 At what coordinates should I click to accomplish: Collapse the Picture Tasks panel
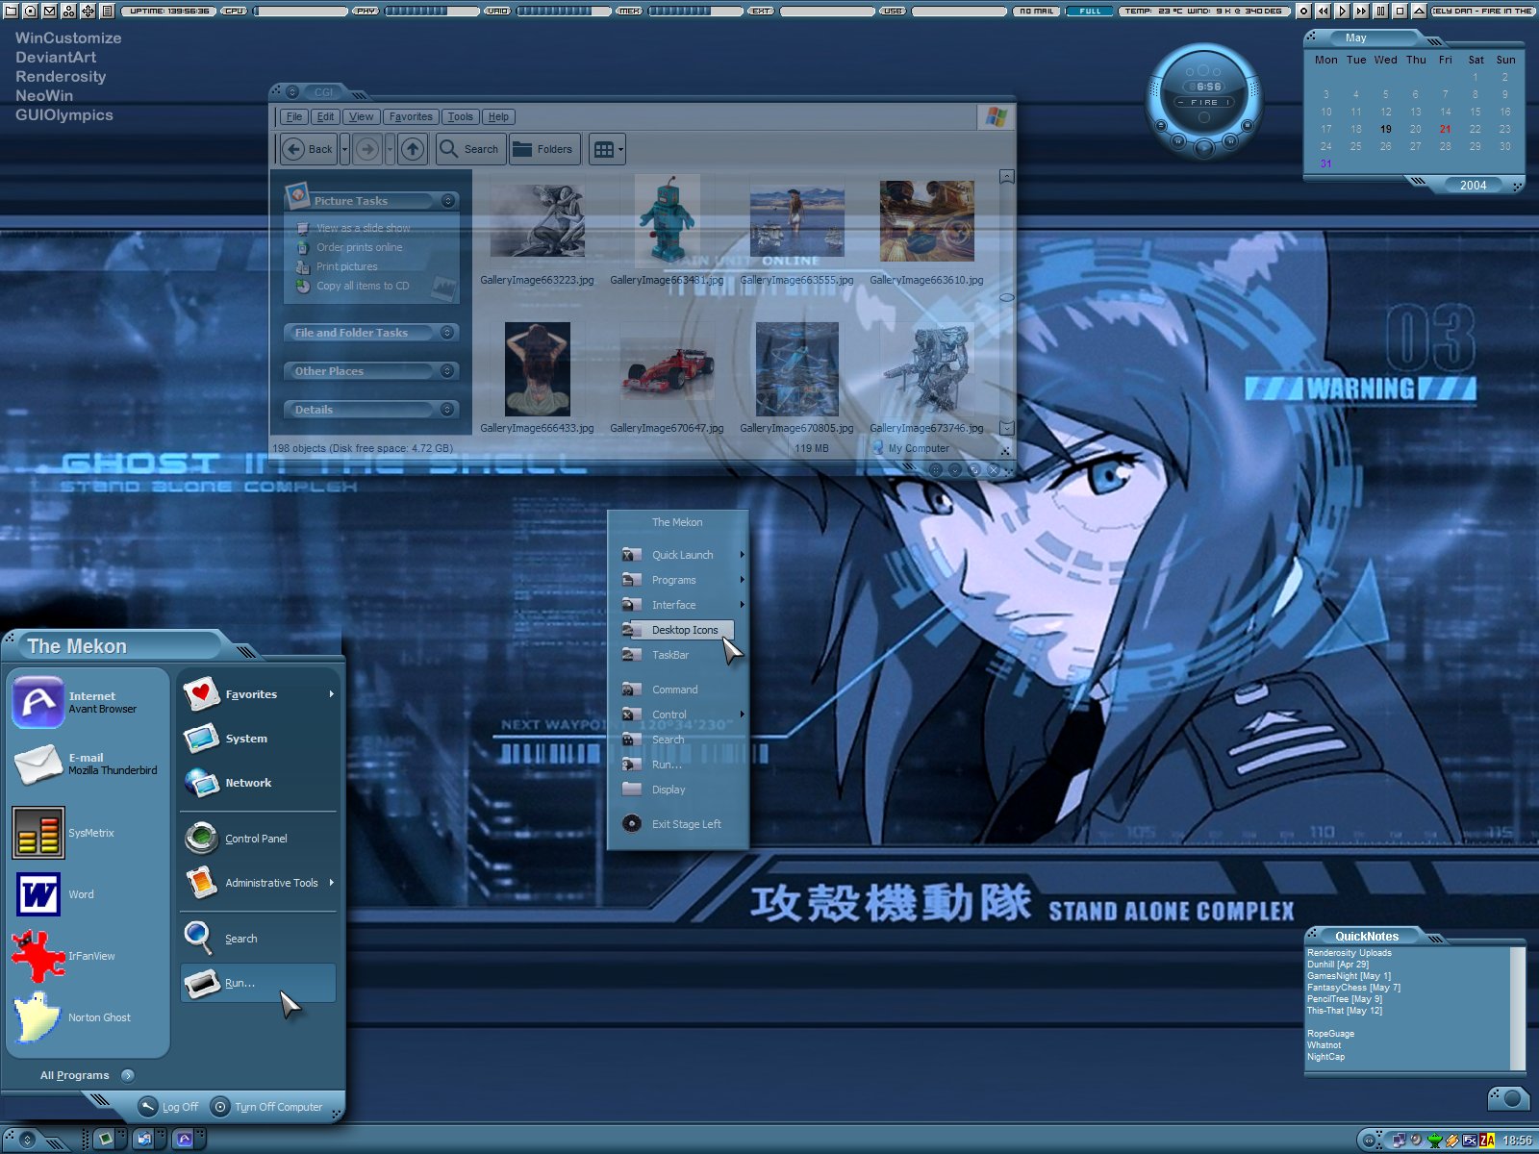point(448,200)
